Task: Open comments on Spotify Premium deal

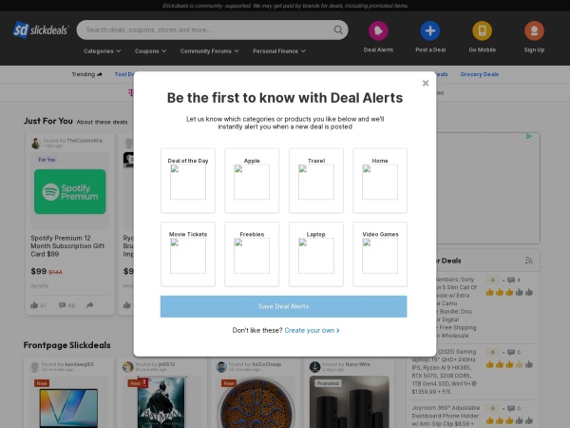Action: click(62, 305)
